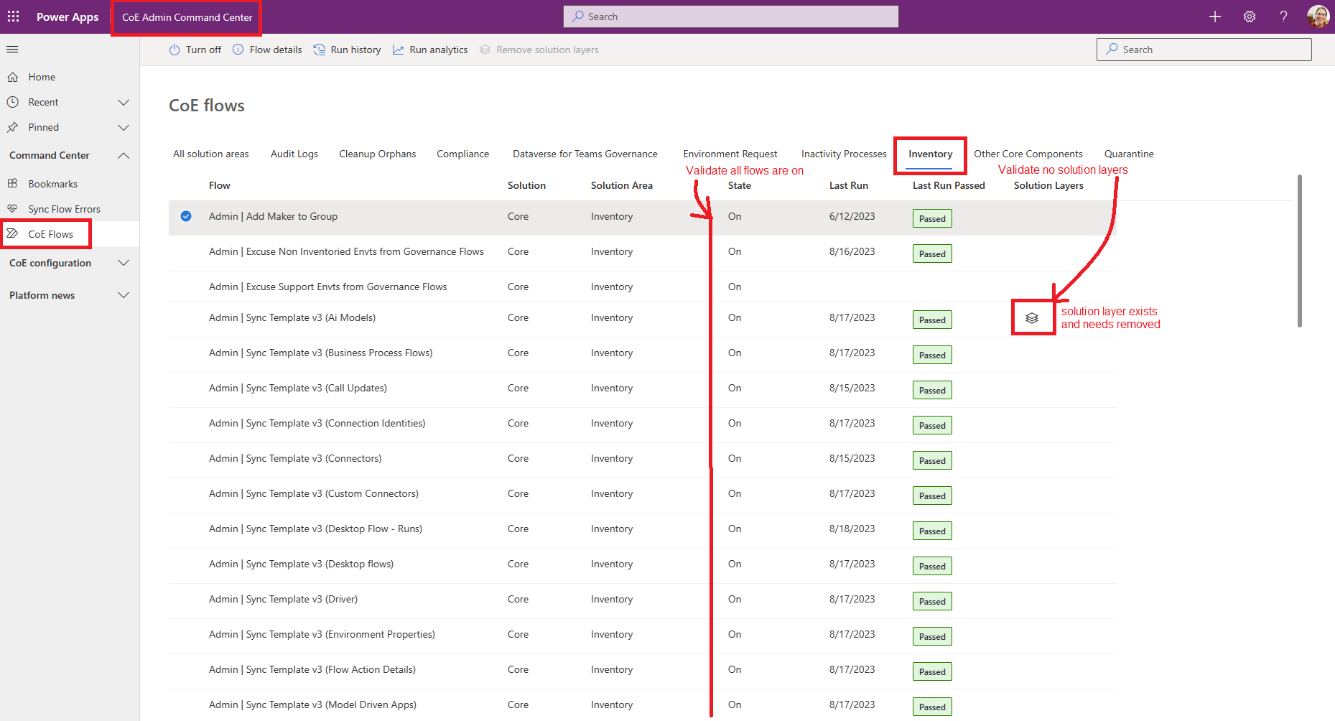Click the solution layers icon on Sync Template v3 (Ai Models)

tap(1033, 317)
